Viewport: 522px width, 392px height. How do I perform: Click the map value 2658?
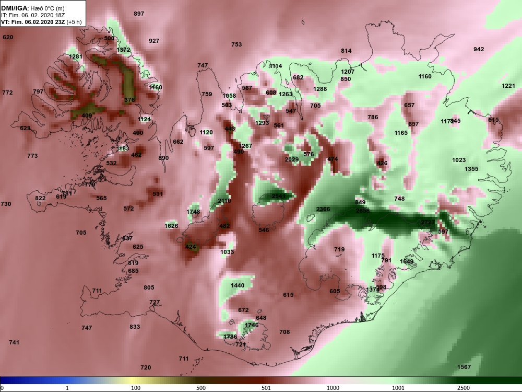pyautogui.click(x=363, y=211)
